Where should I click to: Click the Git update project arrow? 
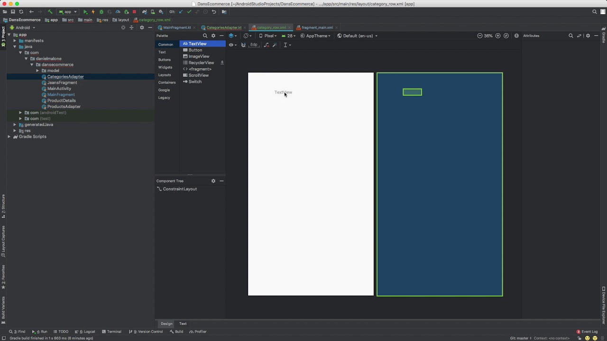tap(181, 12)
